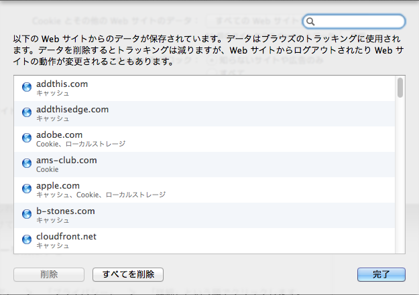Click globe icon beside addthisedge.com
Screen dimensions: 419x295
pyautogui.click(x=27, y=113)
